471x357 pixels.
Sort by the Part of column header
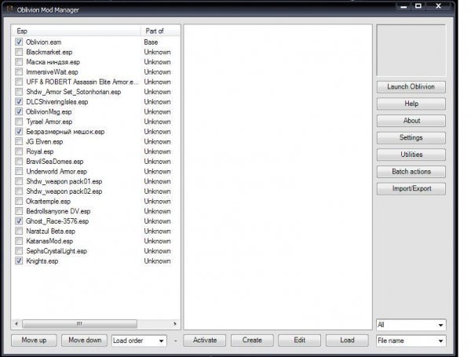click(x=160, y=31)
